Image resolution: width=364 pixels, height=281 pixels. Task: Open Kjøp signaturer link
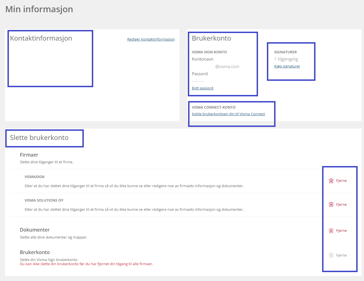pyautogui.click(x=287, y=66)
